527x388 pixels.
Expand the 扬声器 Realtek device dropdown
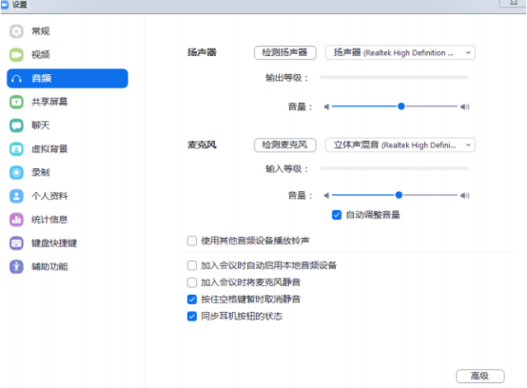point(400,52)
